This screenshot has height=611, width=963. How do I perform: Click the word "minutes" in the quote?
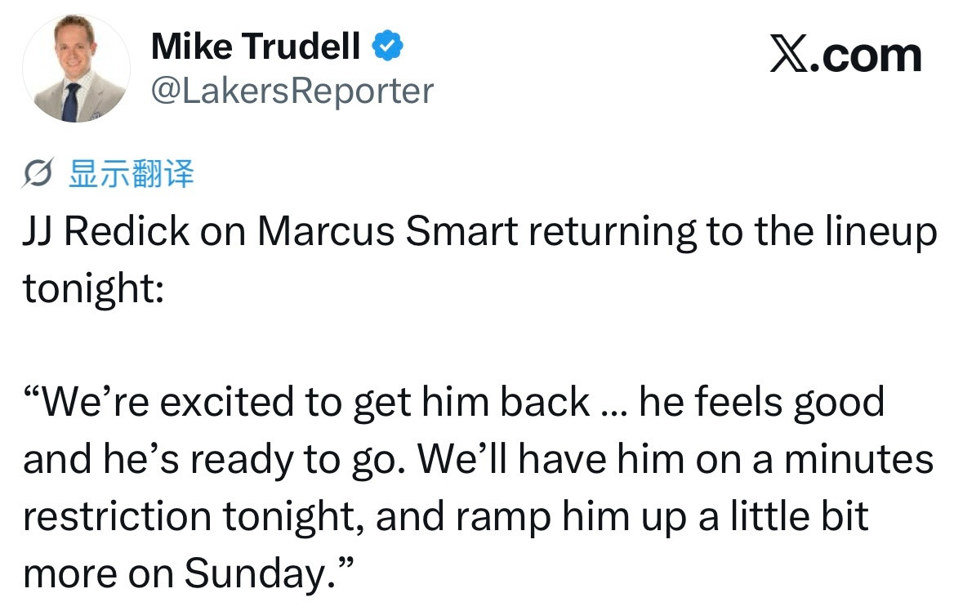[858, 459]
